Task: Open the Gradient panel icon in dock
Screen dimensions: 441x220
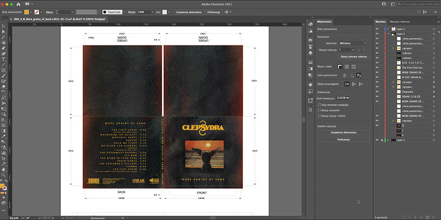Action: [310, 68]
